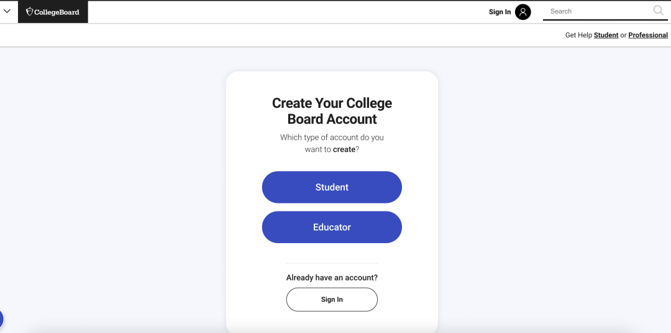Click the 'Create Your College Board Account' heading
The width and height of the screenshot is (671, 333).
coord(332,111)
